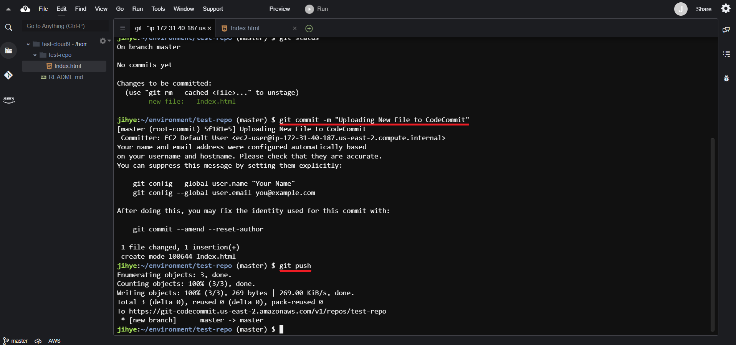The image size is (736, 345).
Task: Open the Environment file tree panel icon
Action: coord(8,51)
